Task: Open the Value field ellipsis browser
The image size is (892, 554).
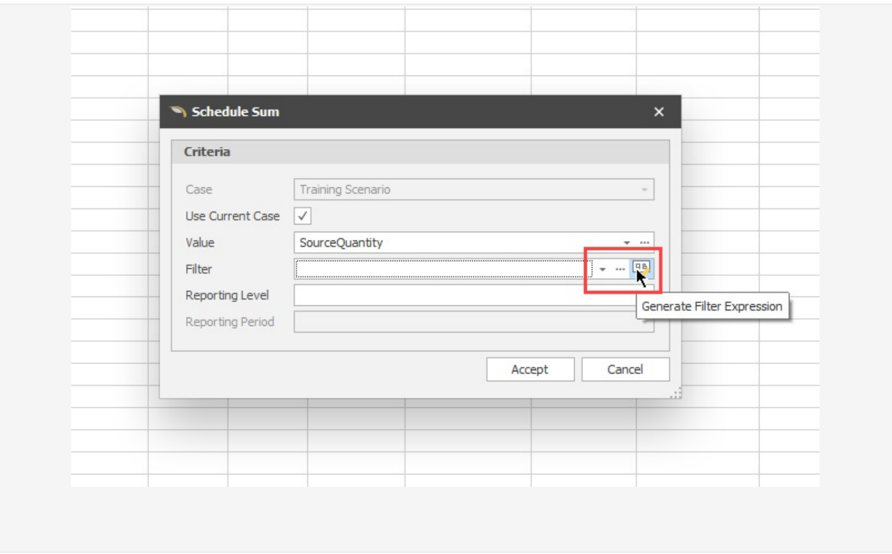Action: pos(645,242)
